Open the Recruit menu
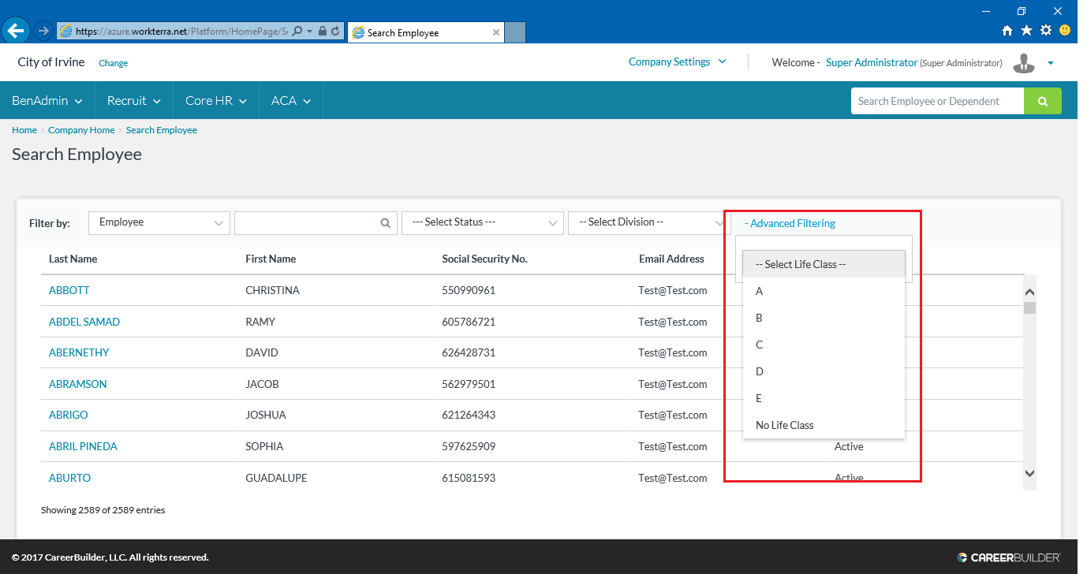The width and height of the screenshot is (1087, 574). [x=134, y=100]
